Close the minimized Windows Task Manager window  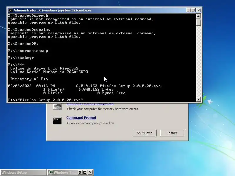tap(90, 172)
